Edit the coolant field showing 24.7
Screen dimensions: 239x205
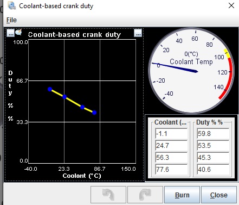[171, 146]
